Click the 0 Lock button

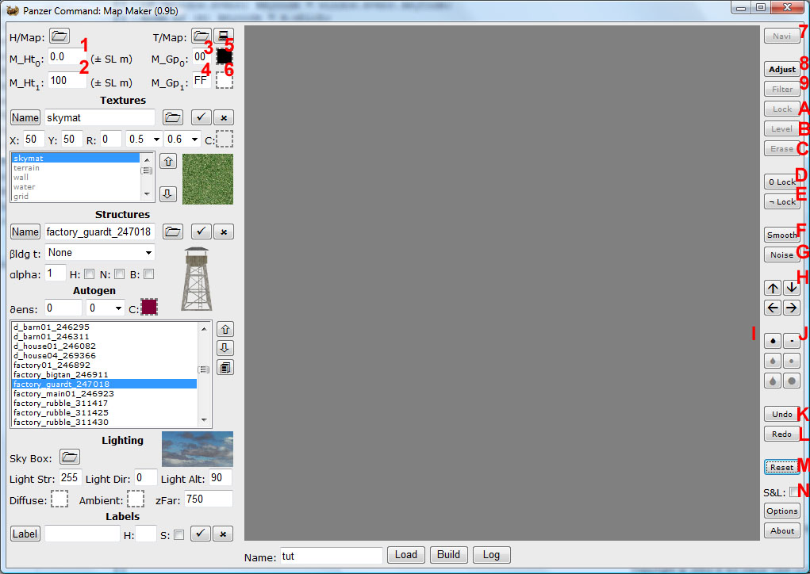(x=782, y=182)
